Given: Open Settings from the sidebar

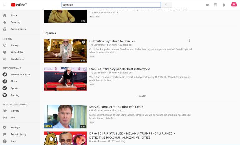Looking at the screenshot, I should point(15,128).
